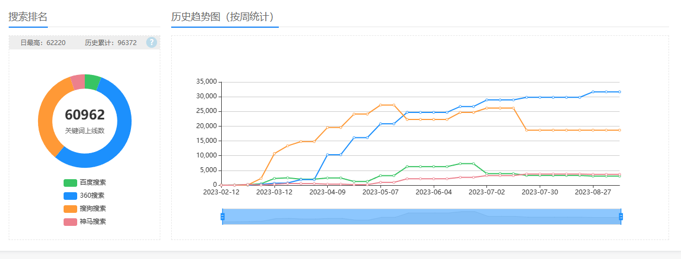Toggle 搜狗搜索 legend entry

(85, 209)
